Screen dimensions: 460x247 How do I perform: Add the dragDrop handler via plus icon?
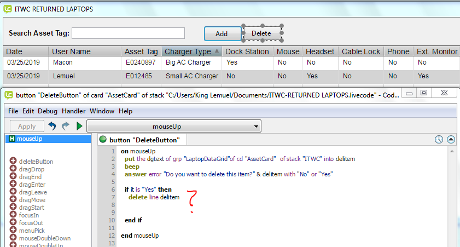13,169
